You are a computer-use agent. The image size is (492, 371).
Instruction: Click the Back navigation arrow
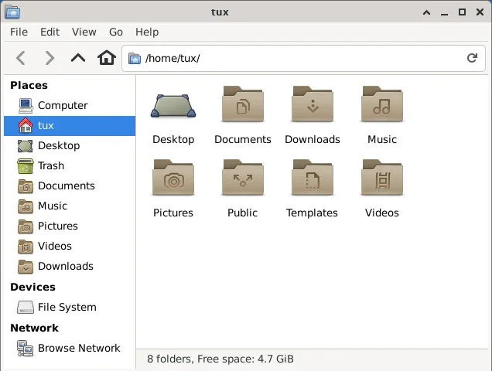21,58
